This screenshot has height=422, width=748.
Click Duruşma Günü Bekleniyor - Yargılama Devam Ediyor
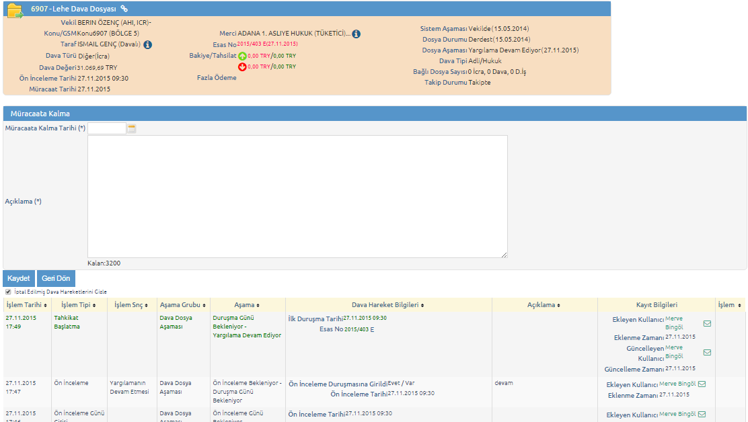[247, 327]
